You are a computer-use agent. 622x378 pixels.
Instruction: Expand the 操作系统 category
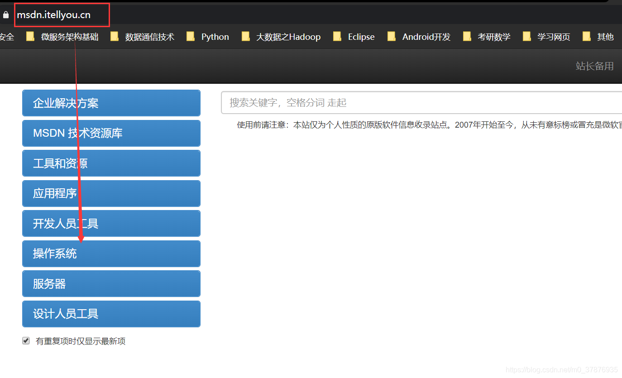pos(111,254)
